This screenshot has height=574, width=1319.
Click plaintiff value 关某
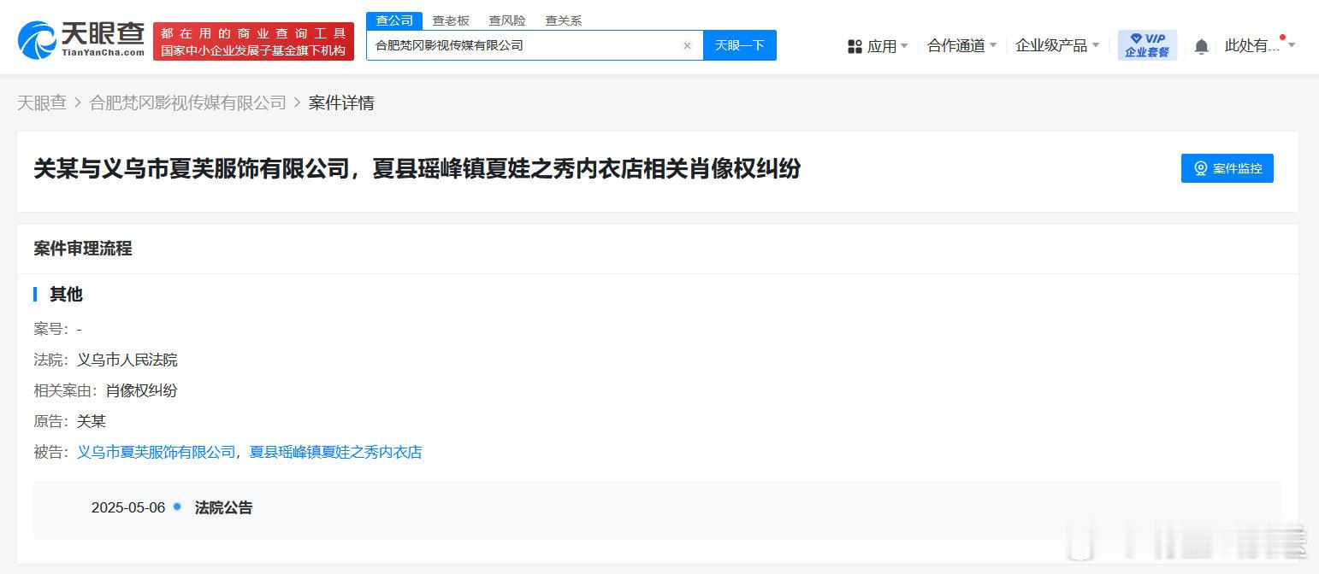(92, 421)
